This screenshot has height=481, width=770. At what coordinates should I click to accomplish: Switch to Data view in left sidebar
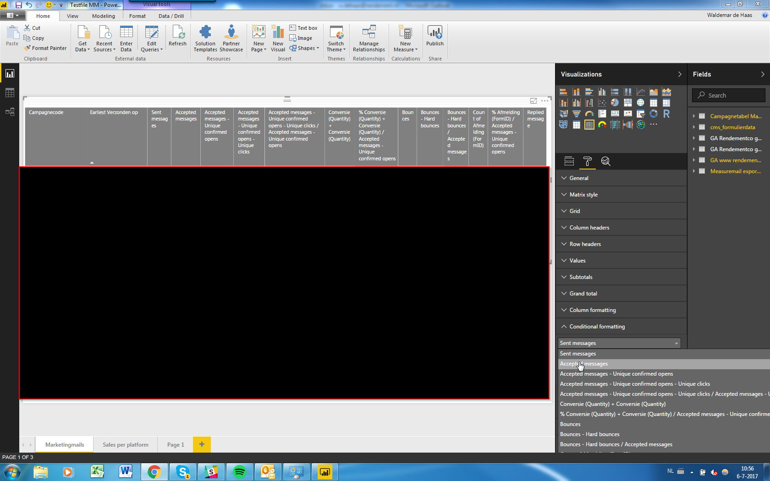click(x=10, y=93)
